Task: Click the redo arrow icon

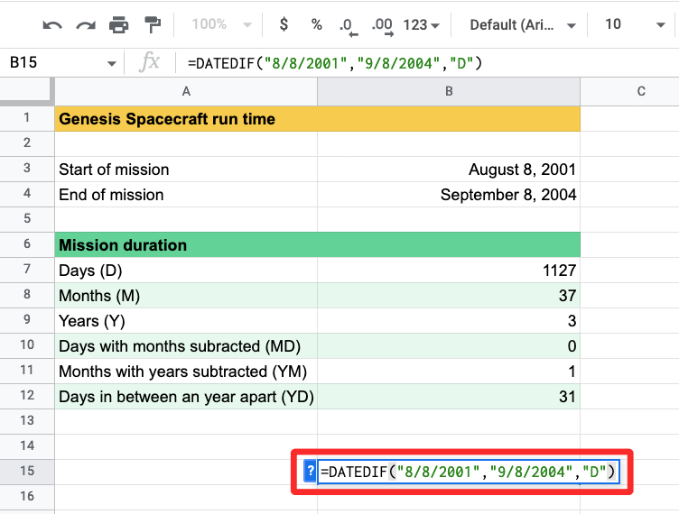Action: (x=86, y=24)
